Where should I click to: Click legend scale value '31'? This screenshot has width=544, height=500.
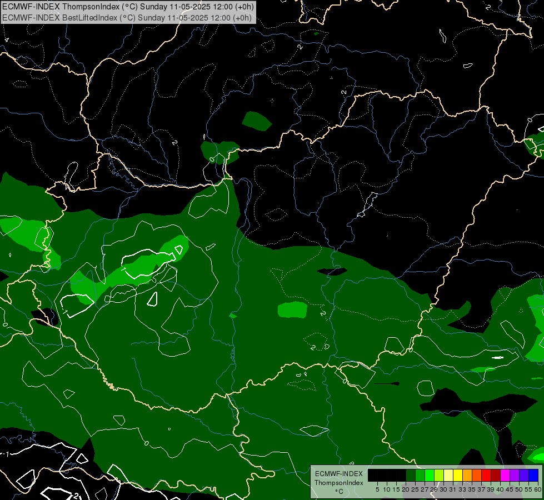click(x=453, y=489)
